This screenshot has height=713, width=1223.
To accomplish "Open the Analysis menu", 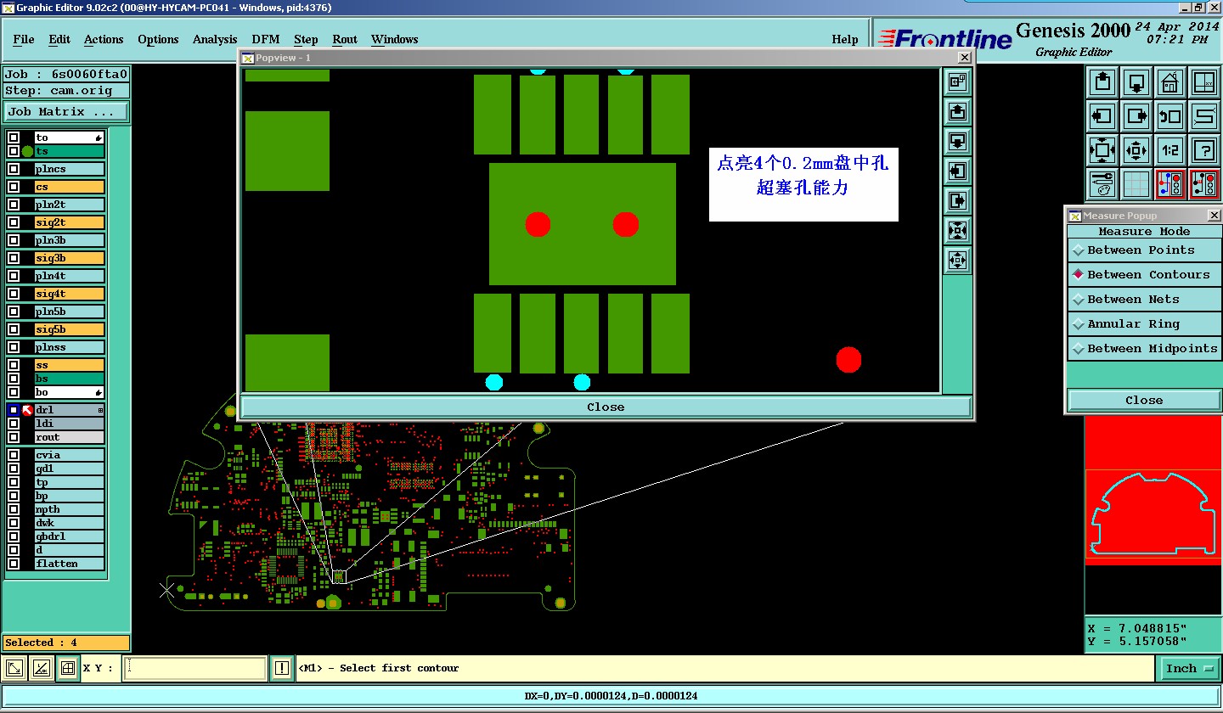I will [215, 40].
